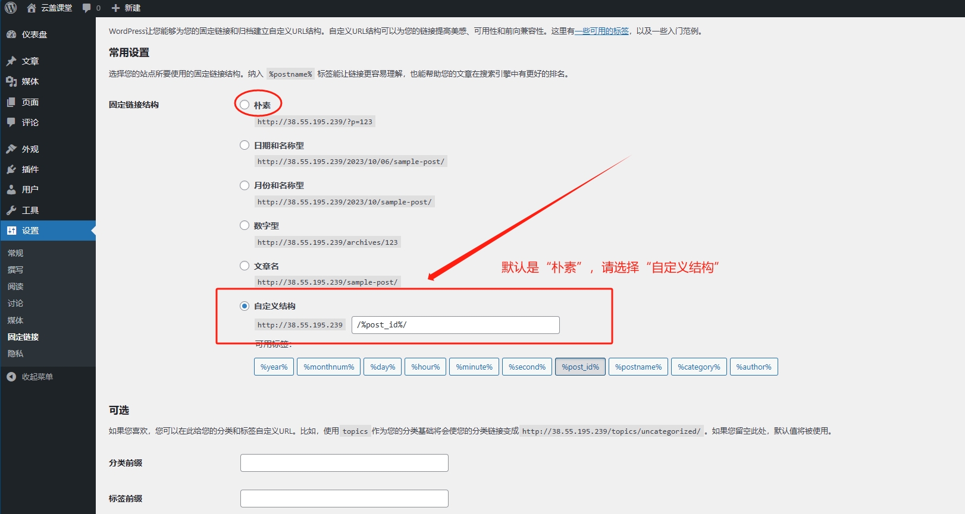Open 撰写 settings submenu item

pyautogui.click(x=15, y=270)
